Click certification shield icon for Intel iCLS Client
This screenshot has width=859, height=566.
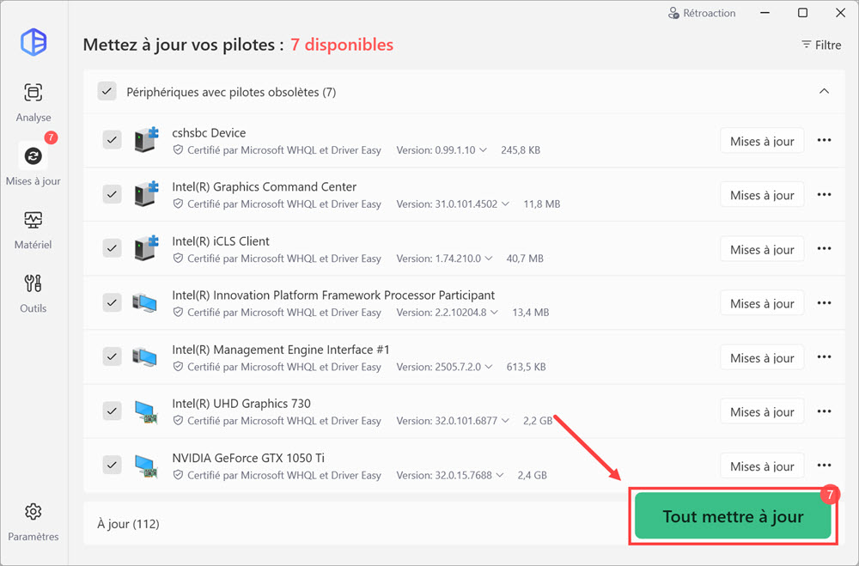pyautogui.click(x=178, y=258)
